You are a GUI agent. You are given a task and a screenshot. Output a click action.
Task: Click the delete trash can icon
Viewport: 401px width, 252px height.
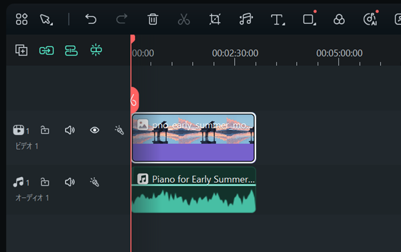point(153,19)
